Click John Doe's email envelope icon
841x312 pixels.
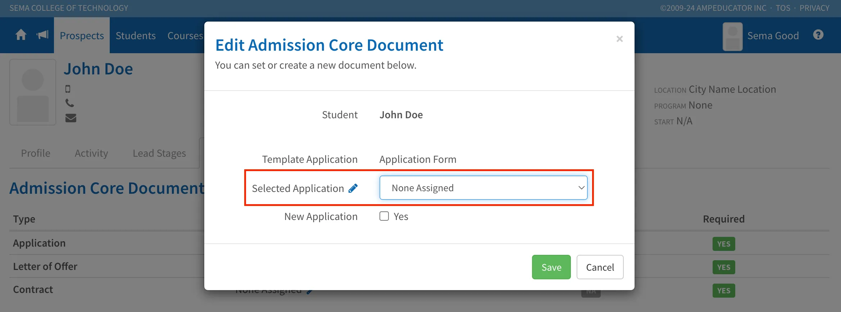click(71, 118)
